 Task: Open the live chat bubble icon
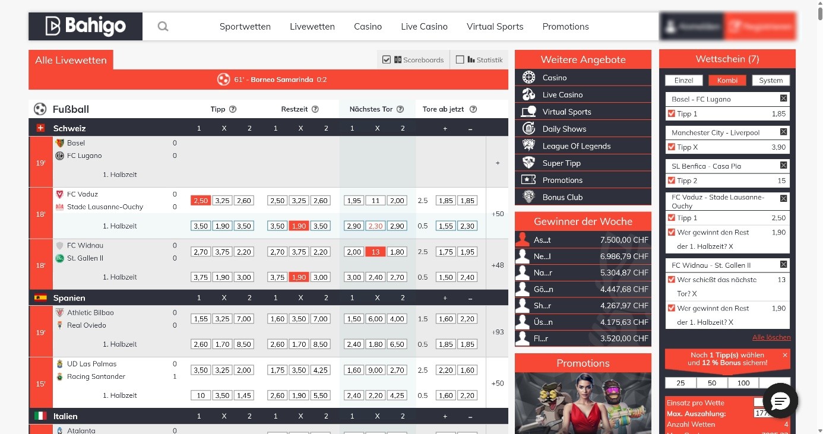point(780,402)
